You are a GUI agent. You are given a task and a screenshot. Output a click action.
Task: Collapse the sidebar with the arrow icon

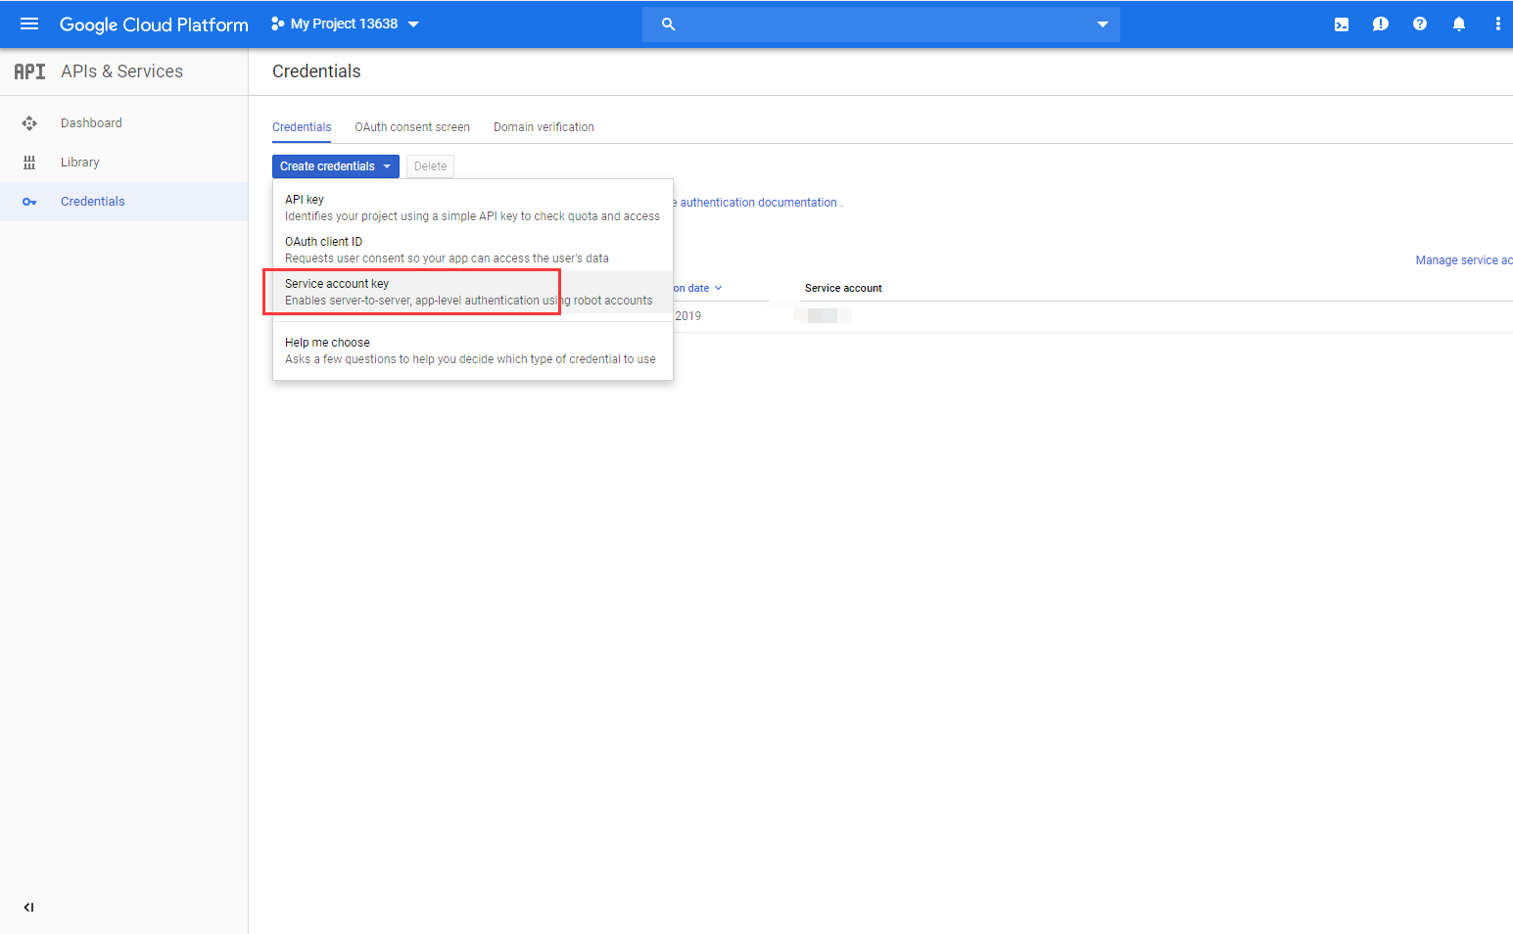[29, 908]
